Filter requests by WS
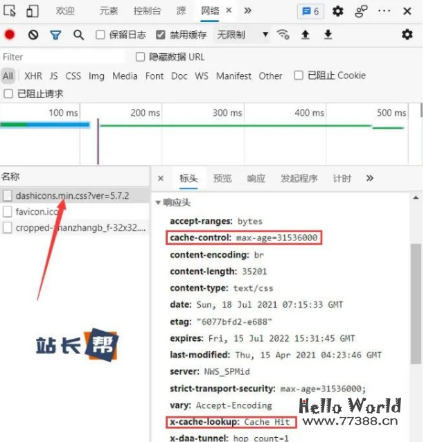Screen dimensions: 424x442 (202, 76)
